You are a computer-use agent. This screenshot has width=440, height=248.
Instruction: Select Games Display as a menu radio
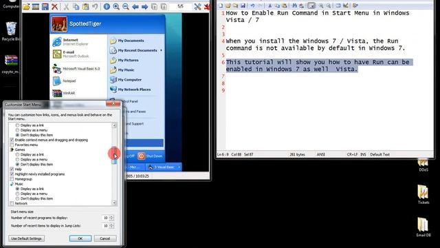pos(17,159)
